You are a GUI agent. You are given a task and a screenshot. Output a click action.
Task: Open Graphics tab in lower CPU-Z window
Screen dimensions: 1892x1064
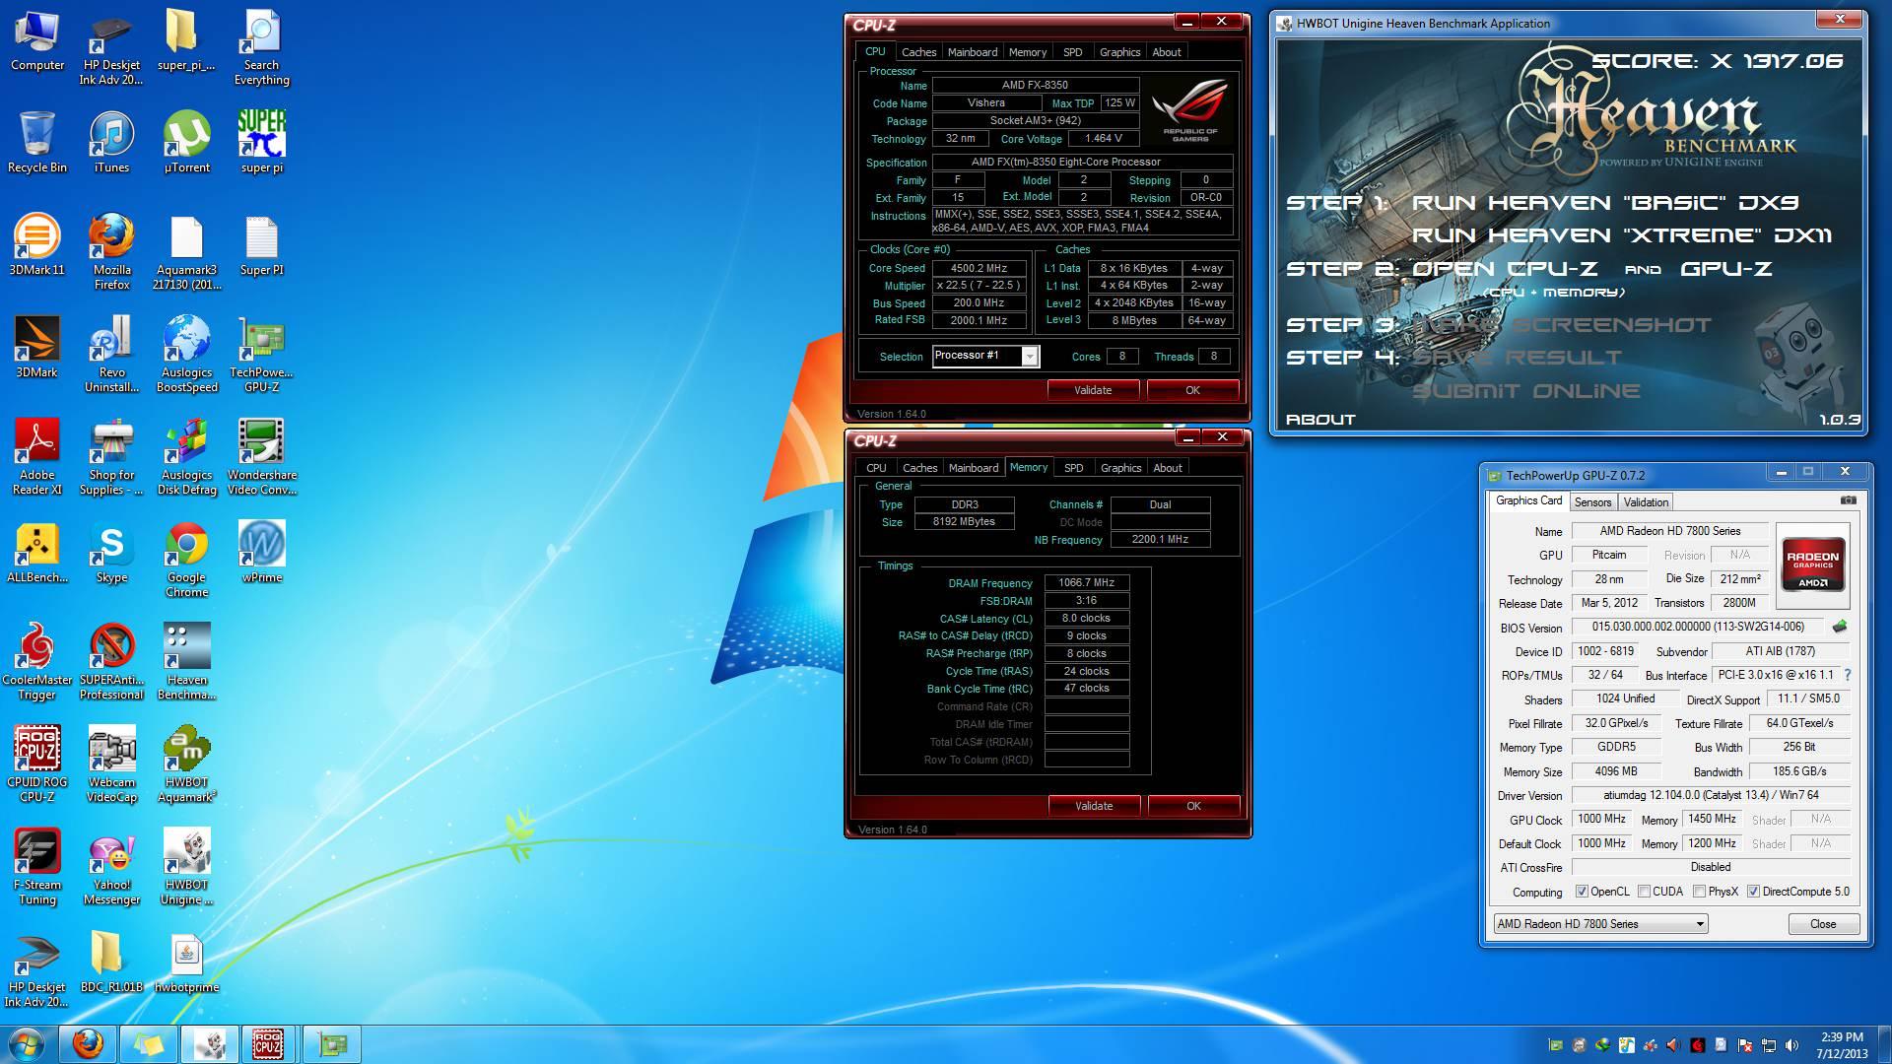point(1120,468)
